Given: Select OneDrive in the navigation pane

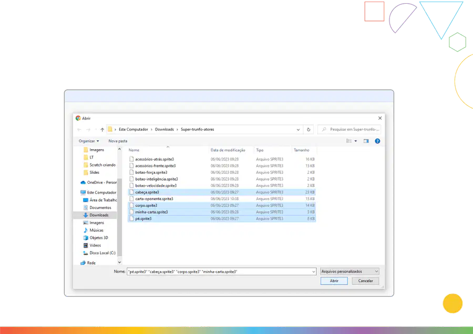Looking at the screenshot, I should tap(99, 182).
